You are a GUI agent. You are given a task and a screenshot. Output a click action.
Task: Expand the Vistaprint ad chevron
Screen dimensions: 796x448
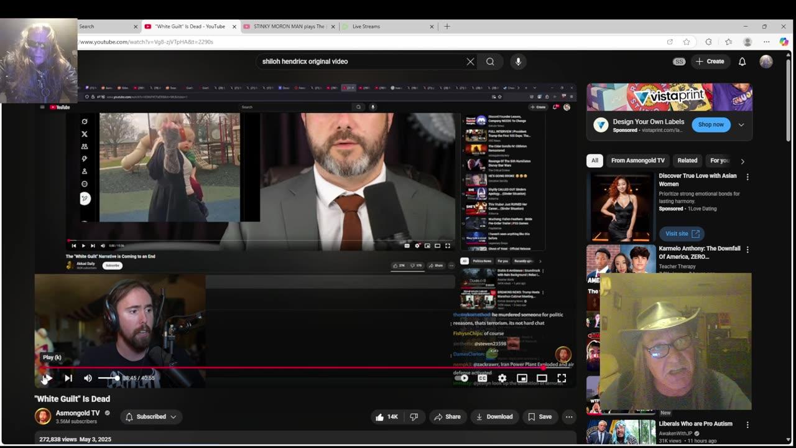(x=741, y=124)
